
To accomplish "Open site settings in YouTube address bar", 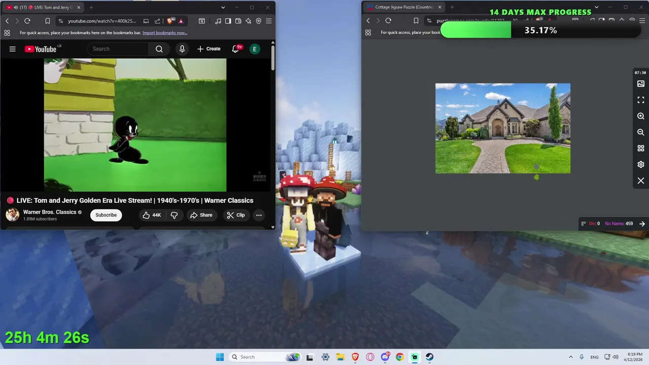I will coord(61,21).
